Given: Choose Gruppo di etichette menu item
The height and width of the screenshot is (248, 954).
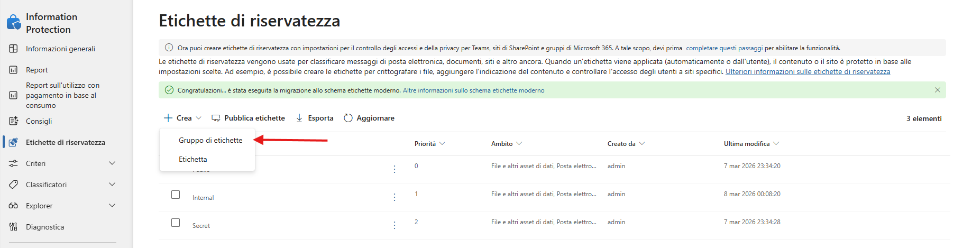Looking at the screenshot, I should 210,140.
